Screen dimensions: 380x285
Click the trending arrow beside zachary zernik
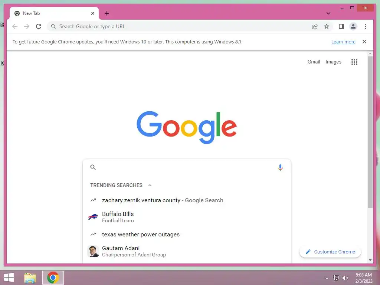coord(93,200)
